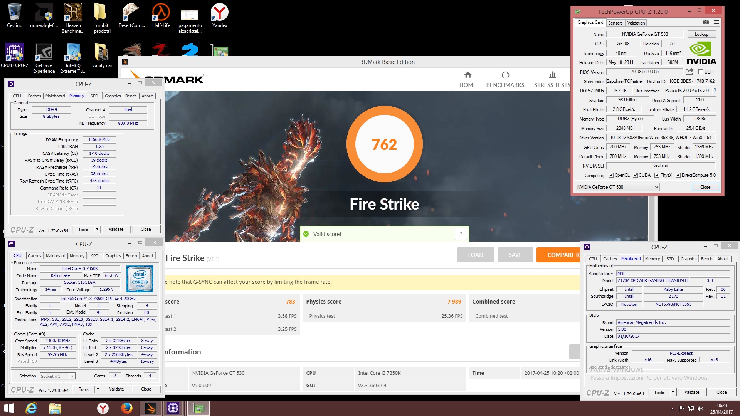Viewport: 740px width, 416px height.
Task: Open File Explorer from the taskbar
Action: click(55, 408)
